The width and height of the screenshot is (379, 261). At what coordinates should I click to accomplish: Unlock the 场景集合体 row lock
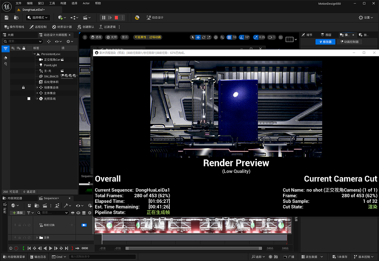pyautogui.click(x=23, y=88)
